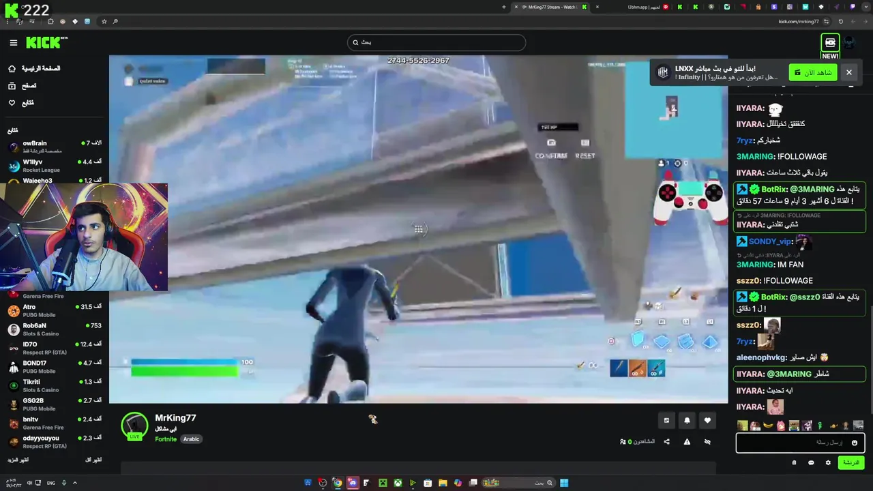This screenshot has width=873, height=491.
Task: Open chat settings gear icon
Action: 828,462
